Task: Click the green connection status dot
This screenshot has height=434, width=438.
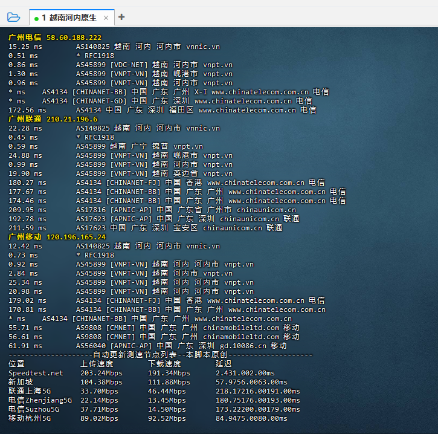Action: pyautogui.click(x=36, y=19)
